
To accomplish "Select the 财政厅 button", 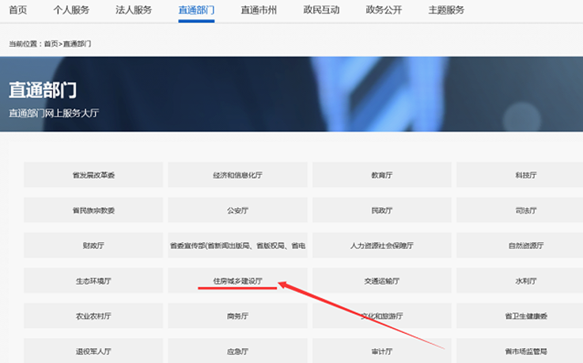I will tap(93, 245).
